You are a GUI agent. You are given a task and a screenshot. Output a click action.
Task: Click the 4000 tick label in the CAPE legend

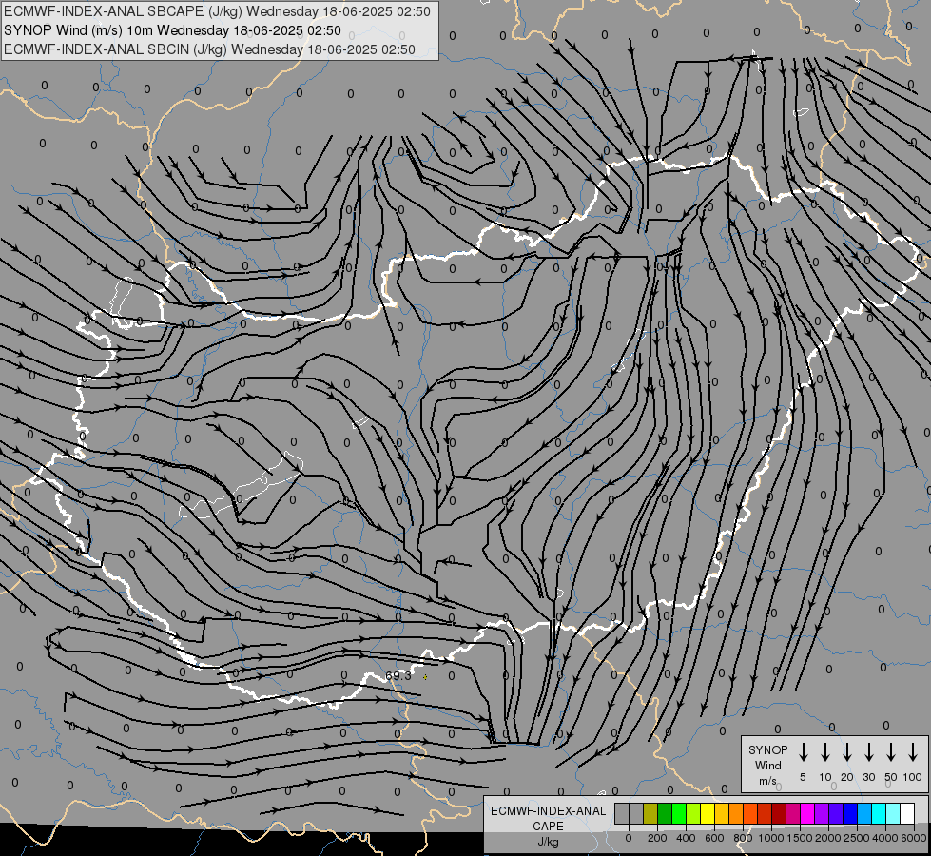(x=885, y=838)
